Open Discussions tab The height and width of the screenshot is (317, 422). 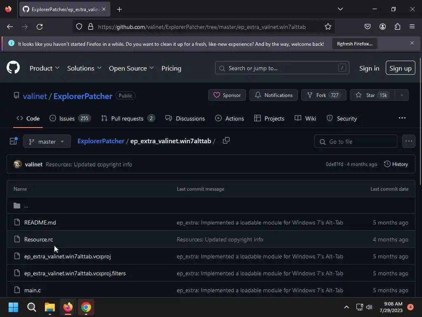[185, 118]
